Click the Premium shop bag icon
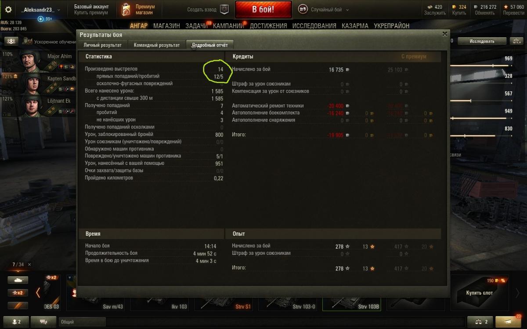Viewport: 527px width, 329px height. (x=126, y=9)
